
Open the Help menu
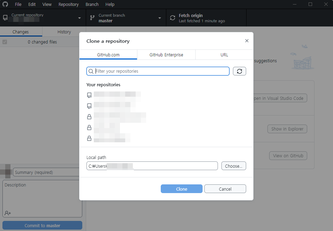click(110, 4)
